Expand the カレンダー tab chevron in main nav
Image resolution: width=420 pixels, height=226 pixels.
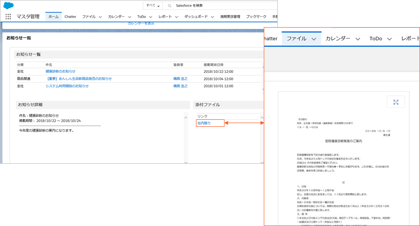click(x=130, y=17)
